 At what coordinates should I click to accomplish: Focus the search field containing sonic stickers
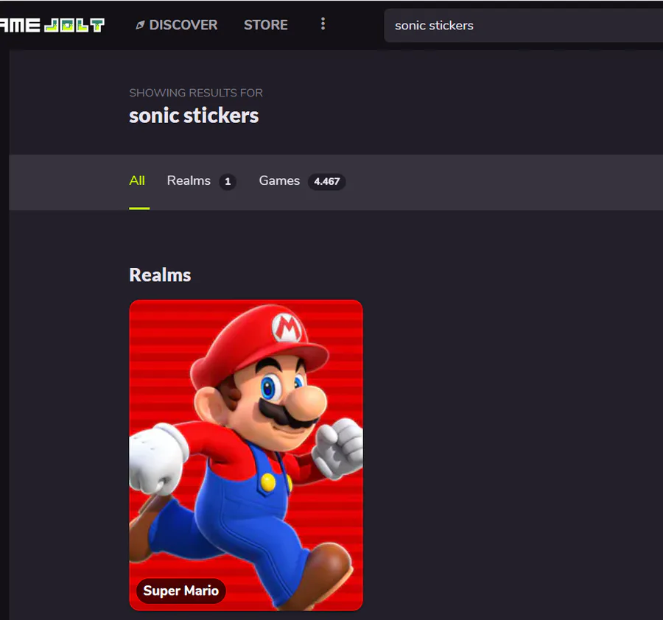524,25
